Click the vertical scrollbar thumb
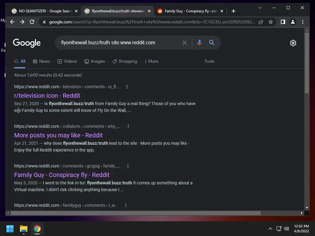Viewport: 315px width, 236px height. pos(307,63)
